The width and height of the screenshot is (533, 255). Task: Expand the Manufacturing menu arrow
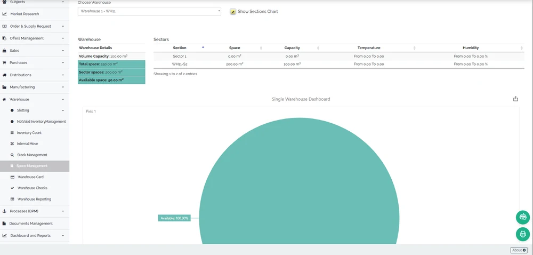[x=63, y=87]
